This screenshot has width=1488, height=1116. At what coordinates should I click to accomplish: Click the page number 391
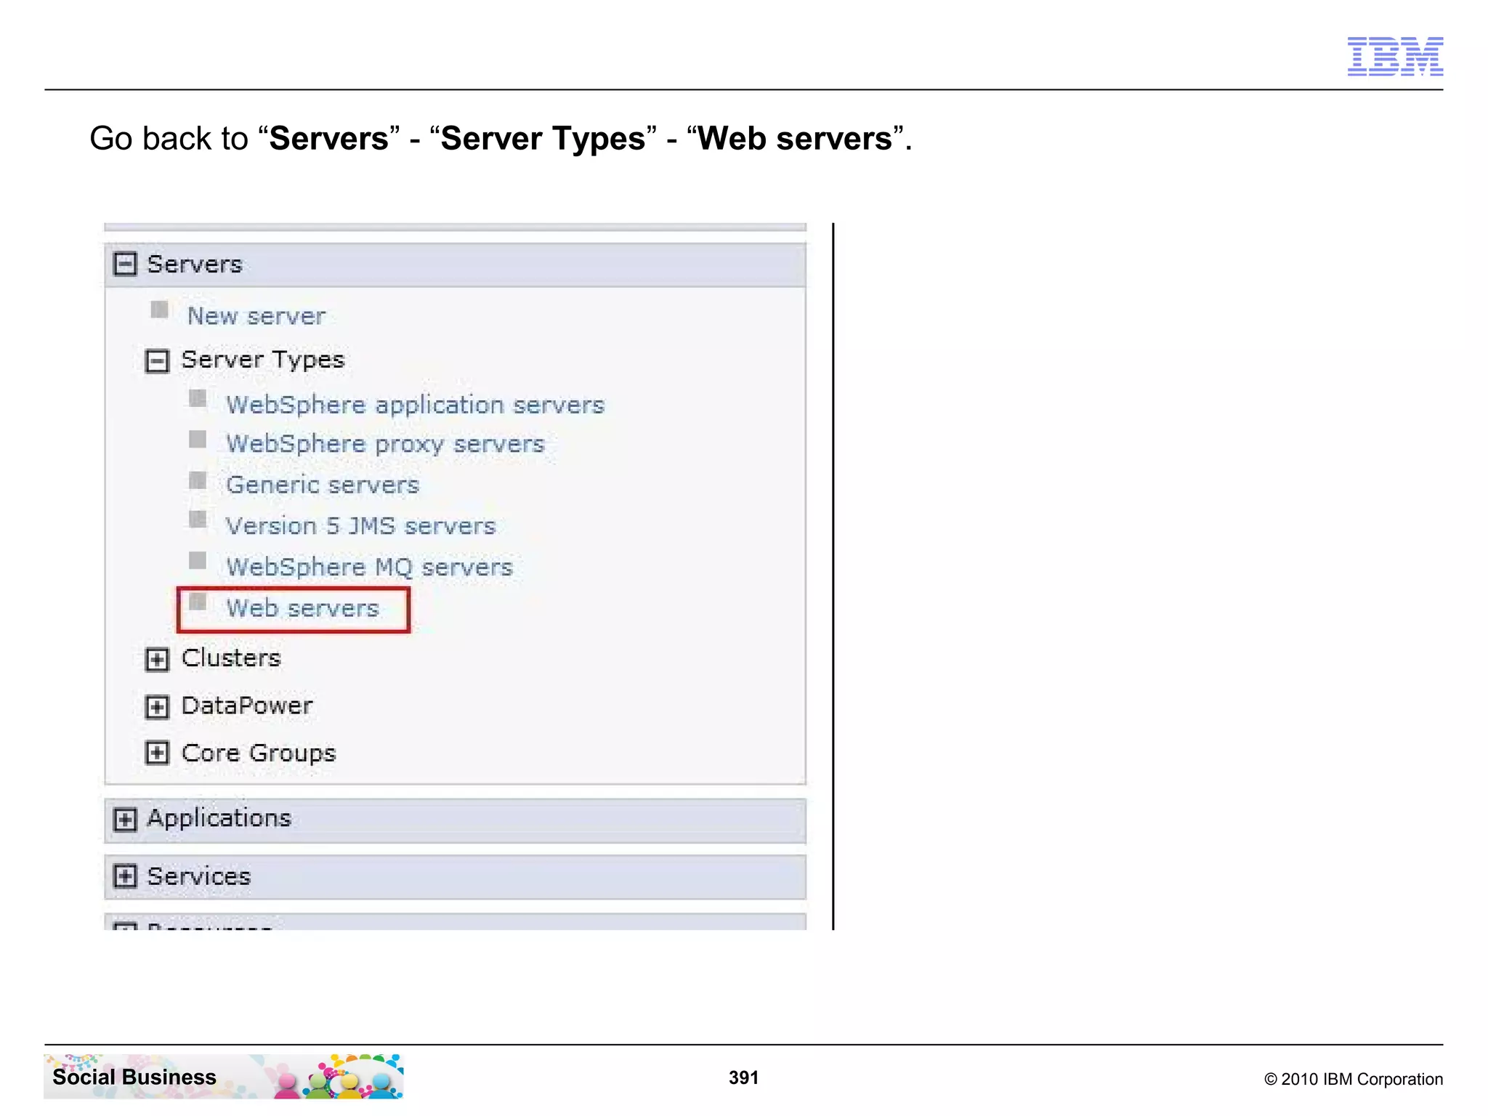pos(743,1077)
